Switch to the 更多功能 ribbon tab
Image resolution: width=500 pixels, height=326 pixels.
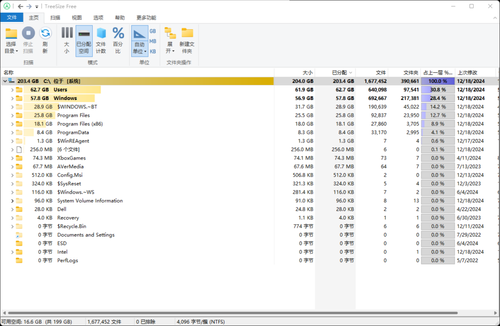146,18
